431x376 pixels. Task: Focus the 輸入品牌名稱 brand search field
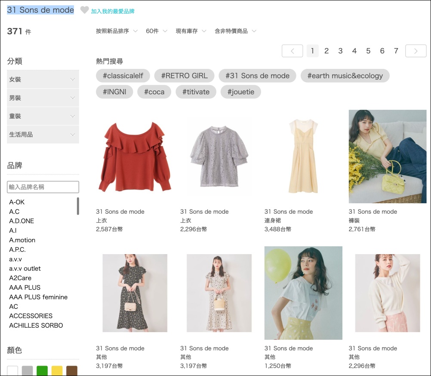[x=43, y=187]
